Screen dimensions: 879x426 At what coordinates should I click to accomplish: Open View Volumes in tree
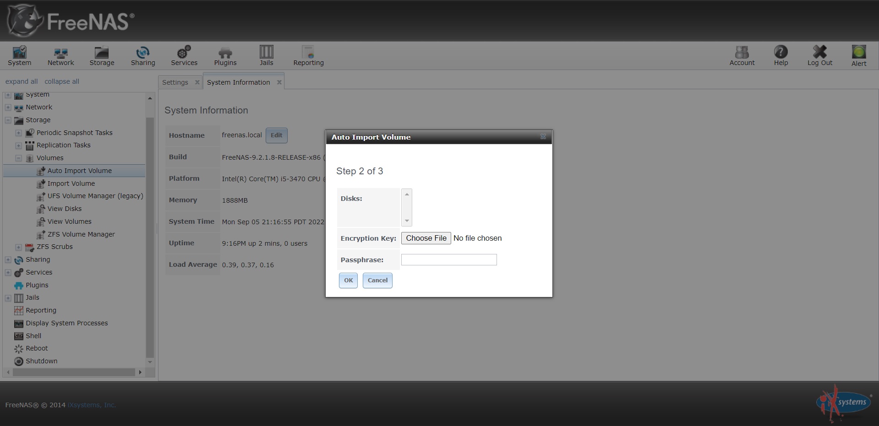tap(70, 221)
